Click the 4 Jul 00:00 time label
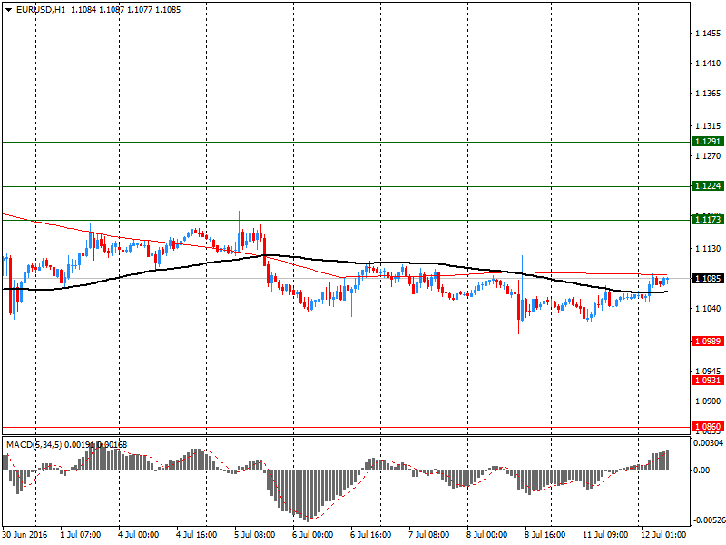726x545 pixels. point(139,535)
